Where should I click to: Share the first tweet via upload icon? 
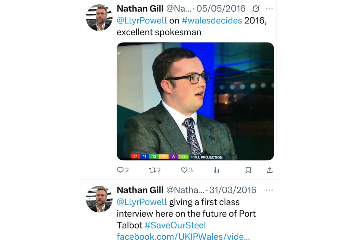270,170
